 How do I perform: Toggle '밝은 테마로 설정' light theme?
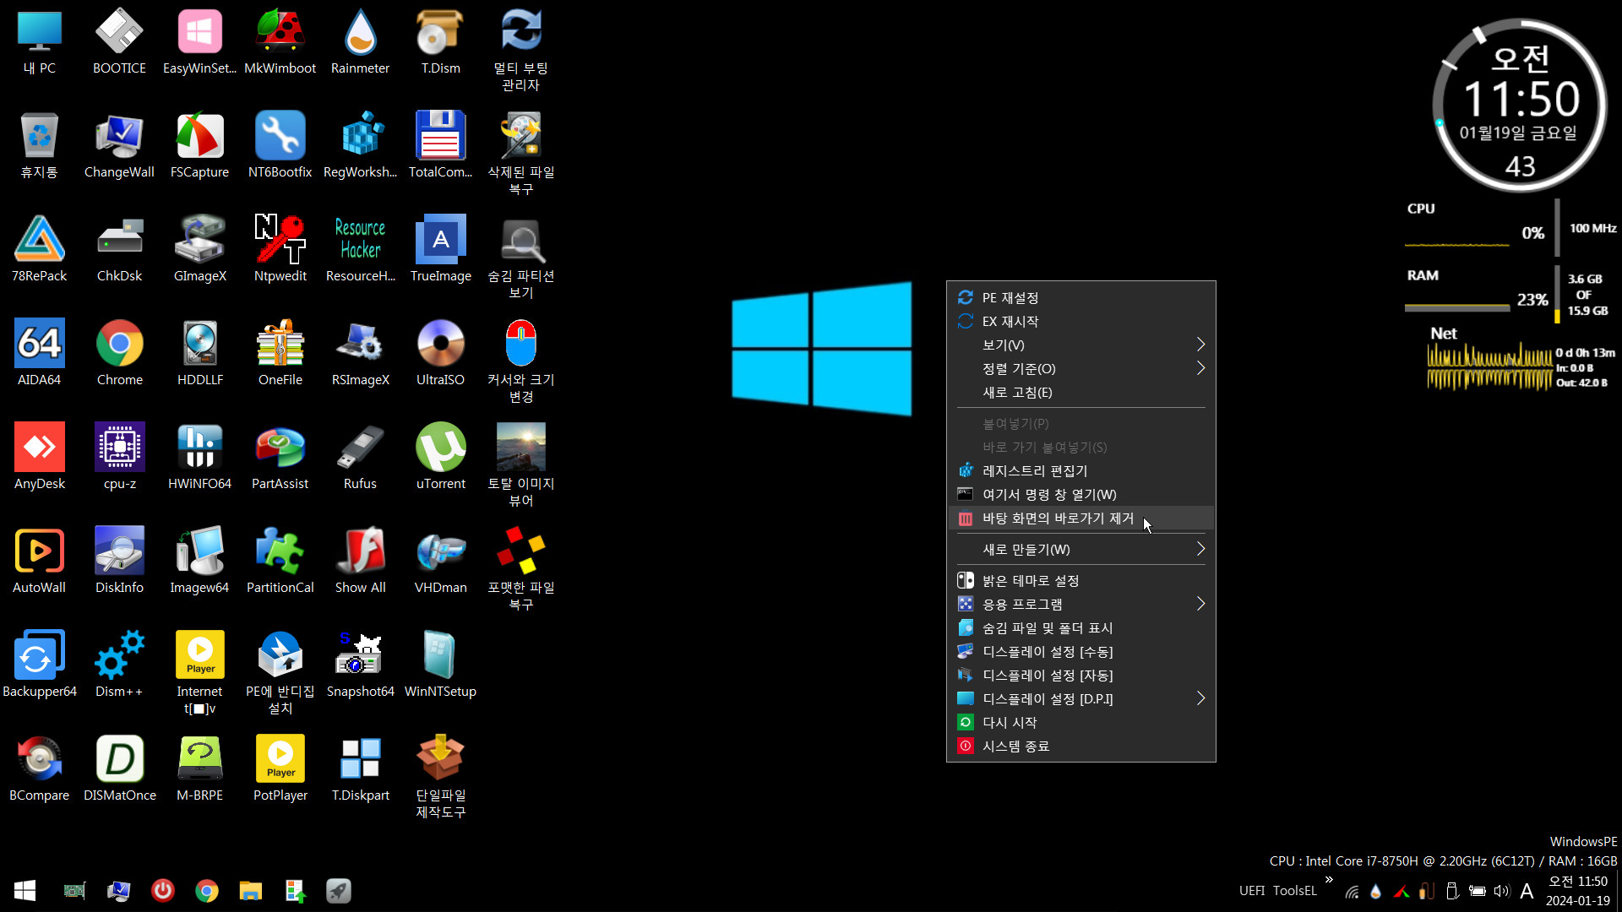point(1080,581)
